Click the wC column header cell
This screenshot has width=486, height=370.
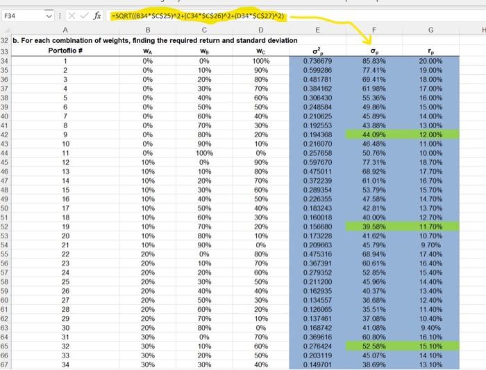[261, 51]
